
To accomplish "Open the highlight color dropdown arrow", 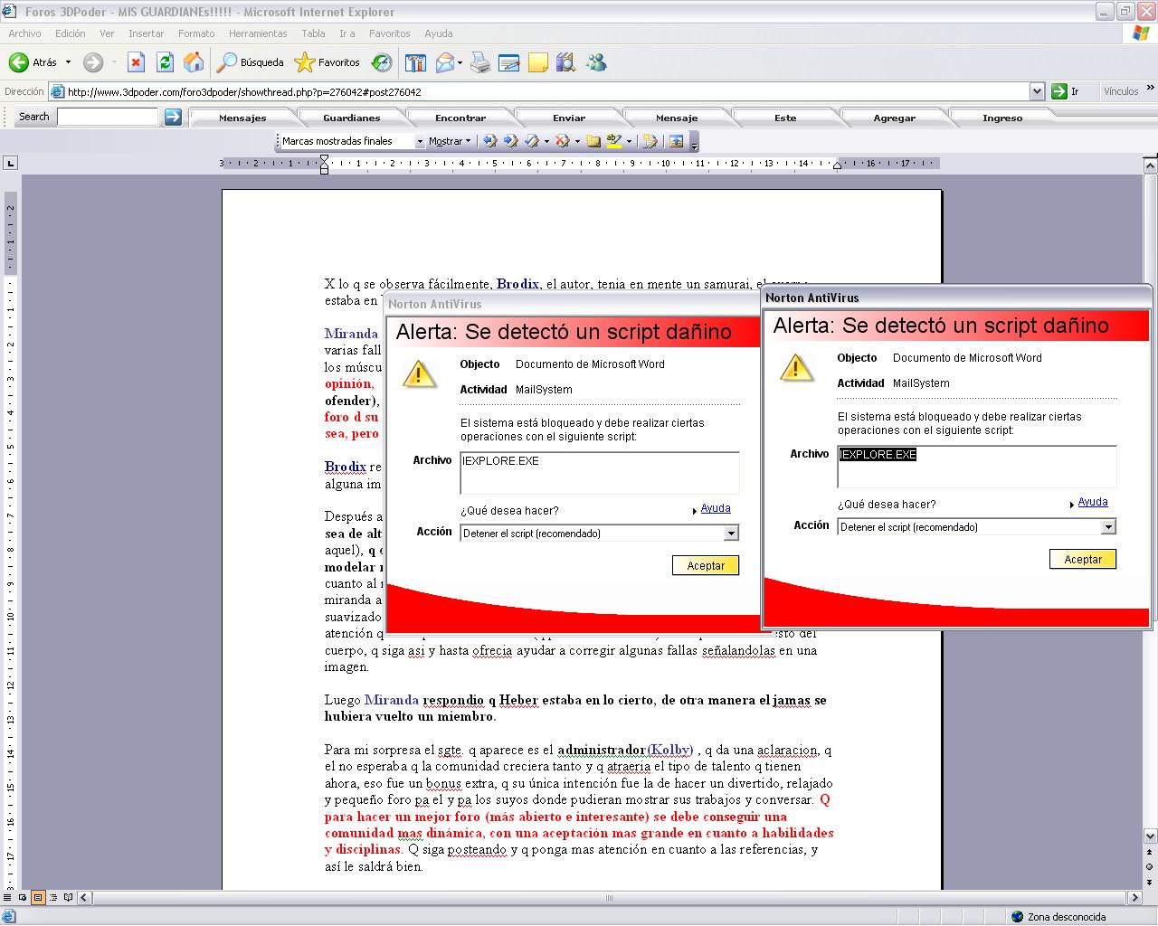I will 628,142.
